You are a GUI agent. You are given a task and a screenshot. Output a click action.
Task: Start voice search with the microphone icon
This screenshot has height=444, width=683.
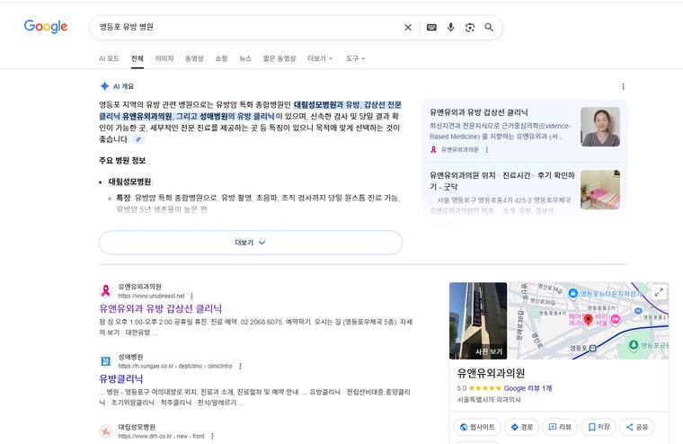pyautogui.click(x=450, y=28)
